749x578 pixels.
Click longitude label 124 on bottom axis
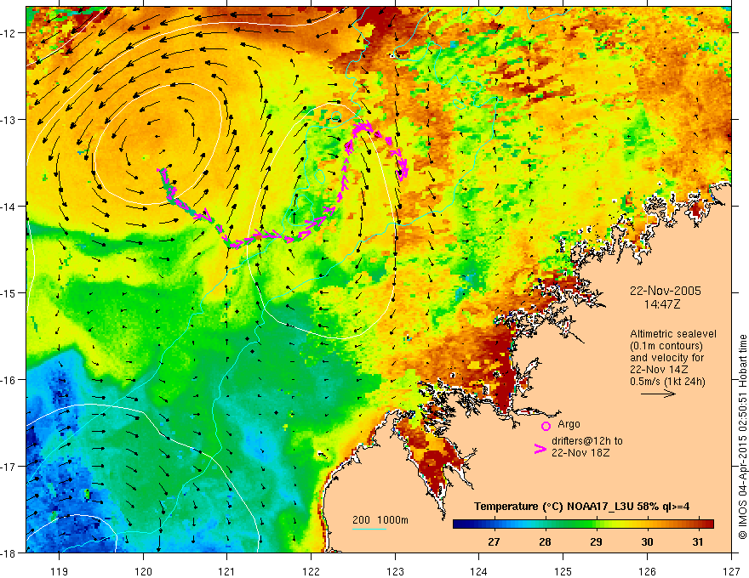tap(479, 571)
